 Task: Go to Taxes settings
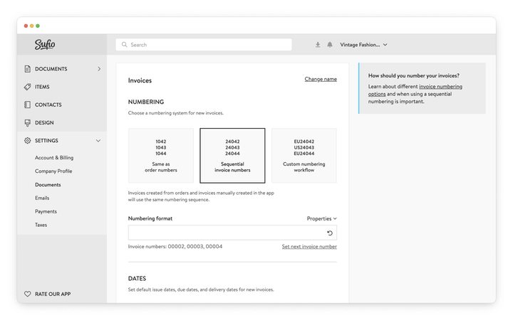[x=41, y=225]
